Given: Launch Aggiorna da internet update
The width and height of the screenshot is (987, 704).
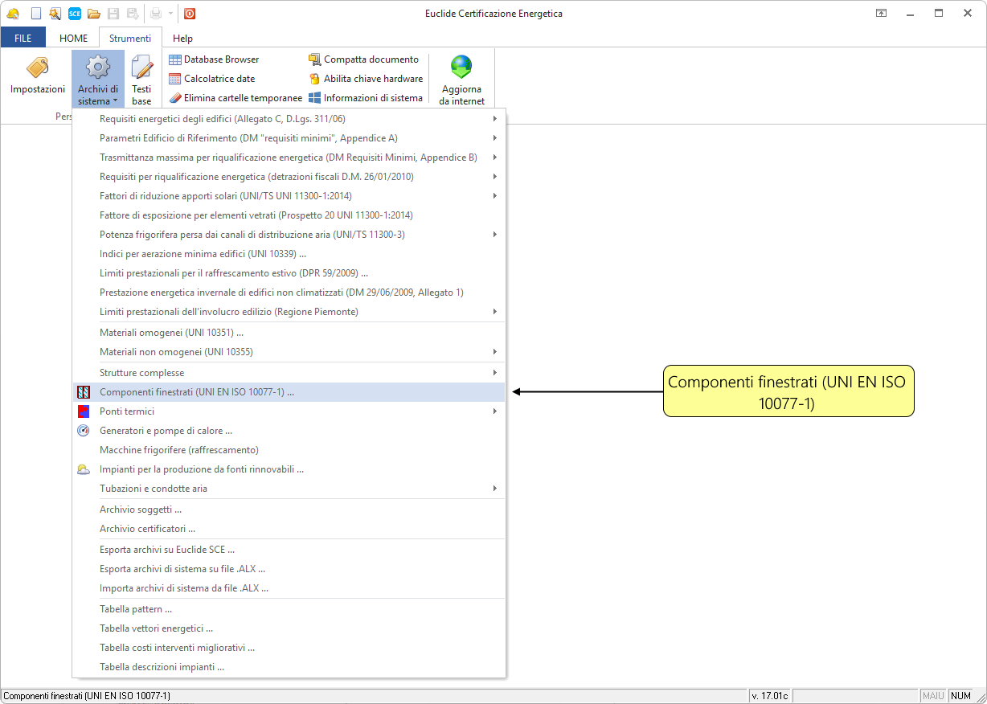Looking at the screenshot, I should pyautogui.click(x=461, y=80).
